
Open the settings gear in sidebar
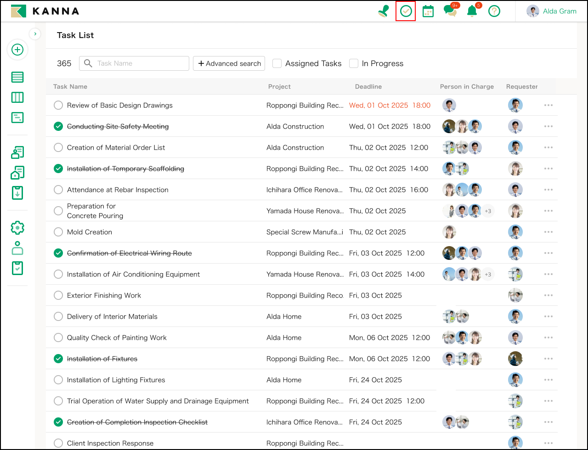pyautogui.click(x=17, y=227)
